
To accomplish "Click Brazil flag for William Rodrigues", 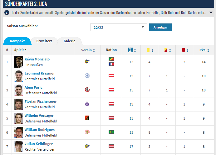I will coord(111,132).
